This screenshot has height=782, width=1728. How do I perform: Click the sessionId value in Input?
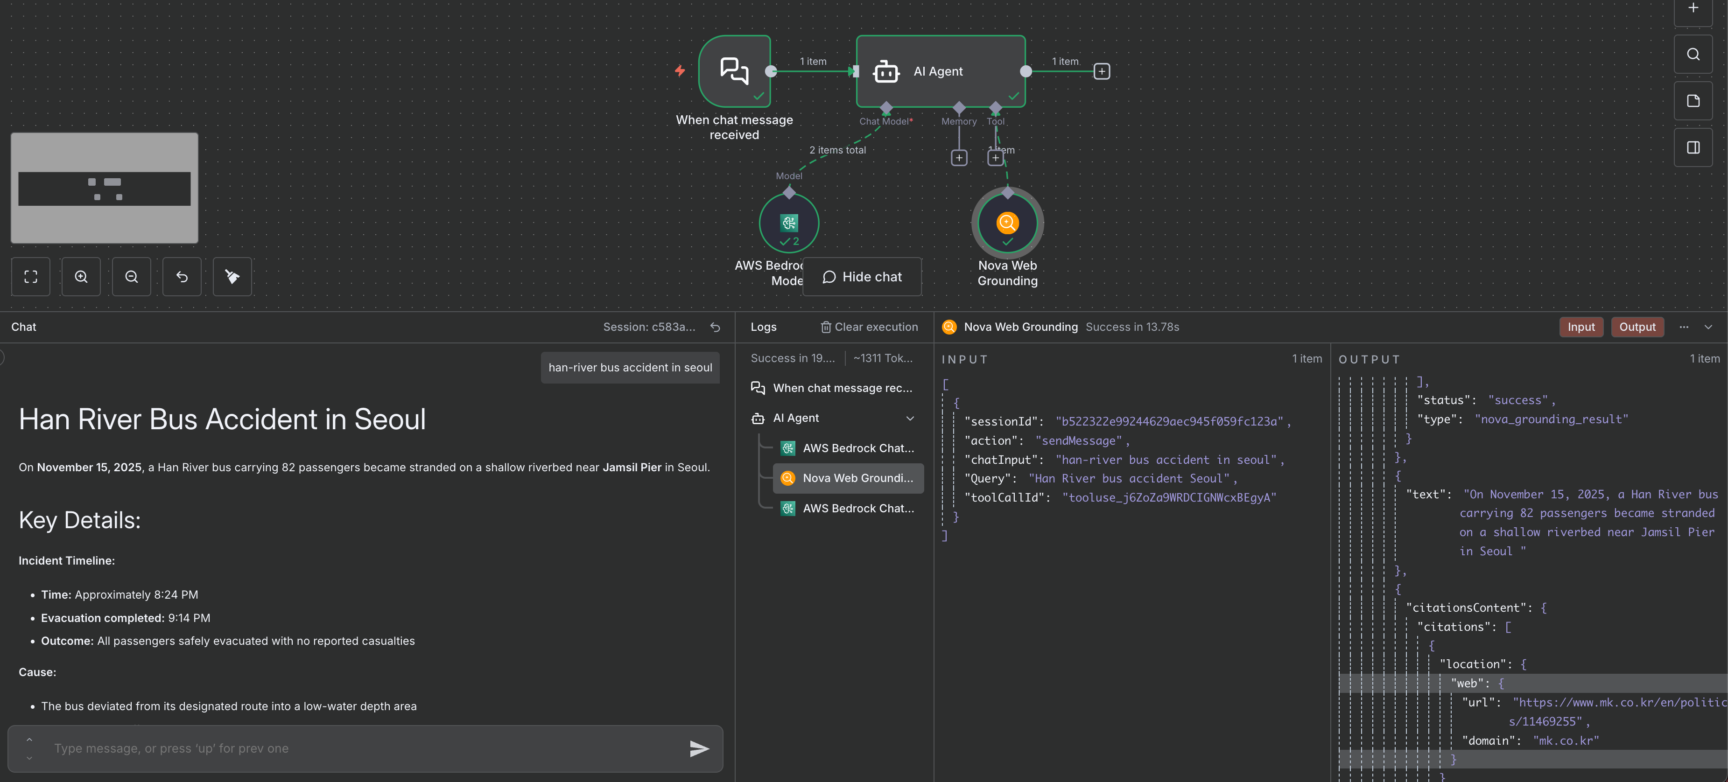pyautogui.click(x=1171, y=422)
